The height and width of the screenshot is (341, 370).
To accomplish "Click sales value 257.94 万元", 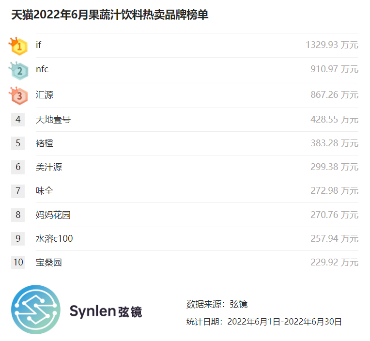I will 334,239.
